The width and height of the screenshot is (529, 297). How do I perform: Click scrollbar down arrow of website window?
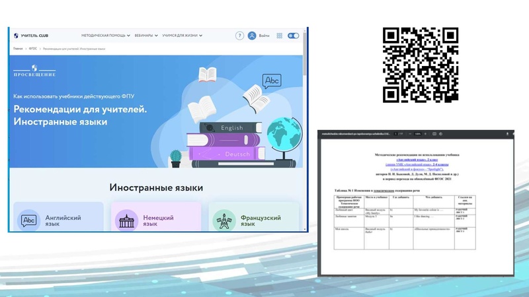tap(305, 229)
